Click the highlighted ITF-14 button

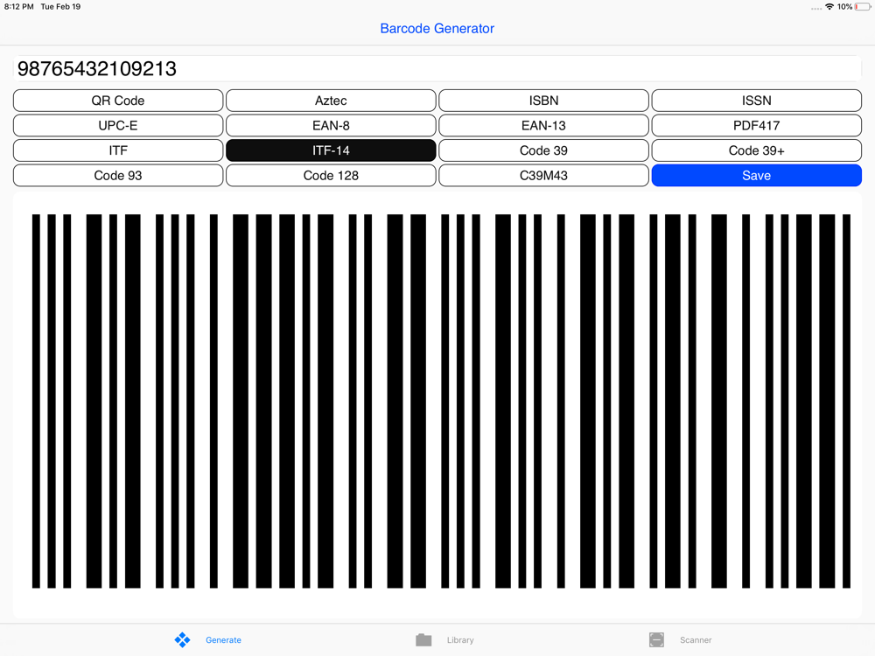click(331, 150)
